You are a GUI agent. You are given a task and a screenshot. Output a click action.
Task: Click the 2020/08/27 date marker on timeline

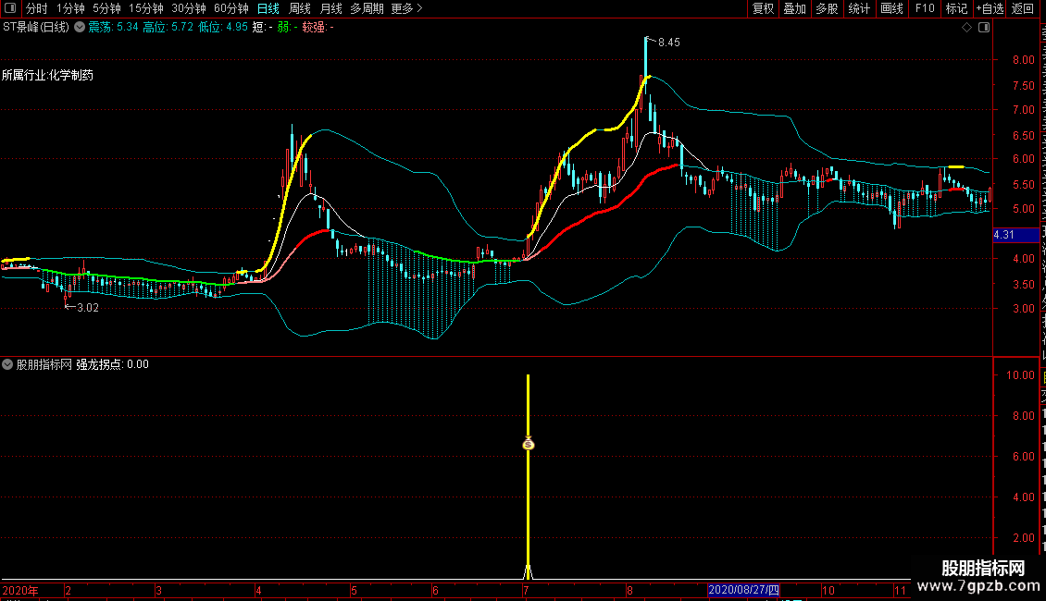pos(744,590)
